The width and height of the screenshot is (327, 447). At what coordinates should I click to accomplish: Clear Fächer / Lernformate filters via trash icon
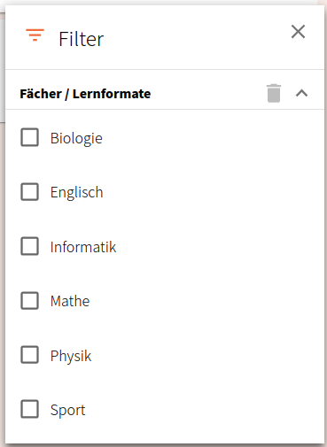click(274, 94)
